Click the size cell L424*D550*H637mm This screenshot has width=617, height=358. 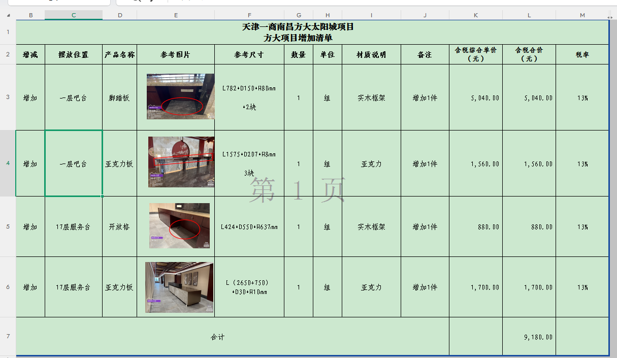click(x=249, y=226)
